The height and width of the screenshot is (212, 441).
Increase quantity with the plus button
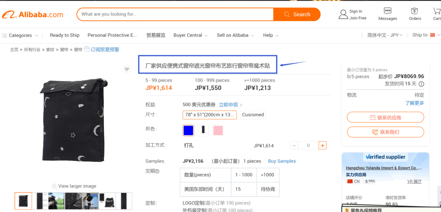323,145
